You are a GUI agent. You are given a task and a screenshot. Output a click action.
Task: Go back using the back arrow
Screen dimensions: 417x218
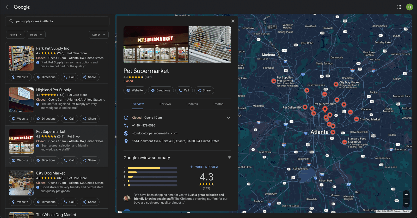8,7
